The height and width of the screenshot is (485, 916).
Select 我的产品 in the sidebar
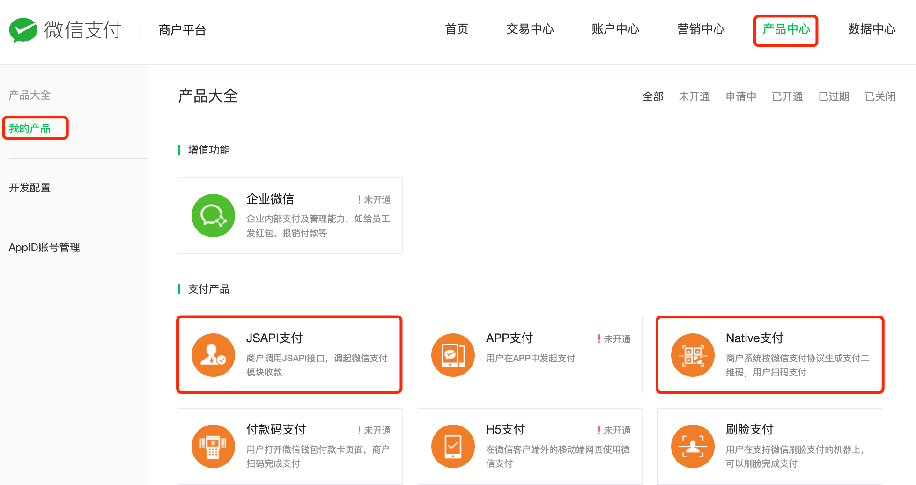coord(30,128)
